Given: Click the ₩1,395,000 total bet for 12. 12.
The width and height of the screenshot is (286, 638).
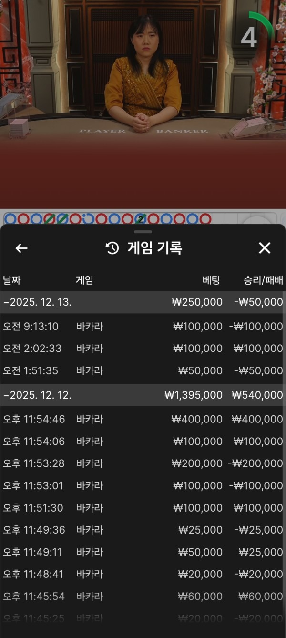Looking at the screenshot, I should click(x=194, y=395).
